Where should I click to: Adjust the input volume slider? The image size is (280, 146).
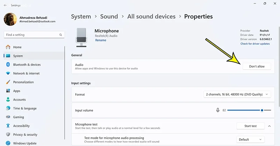click(262, 110)
